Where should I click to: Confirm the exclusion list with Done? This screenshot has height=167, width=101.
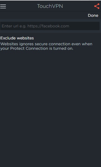coord(93,15)
